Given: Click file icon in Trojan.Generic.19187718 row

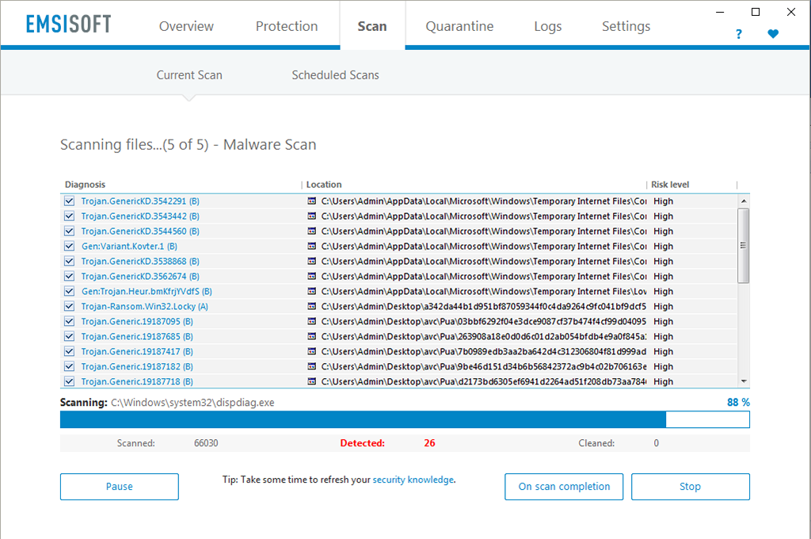Looking at the screenshot, I should coord(311,381).
